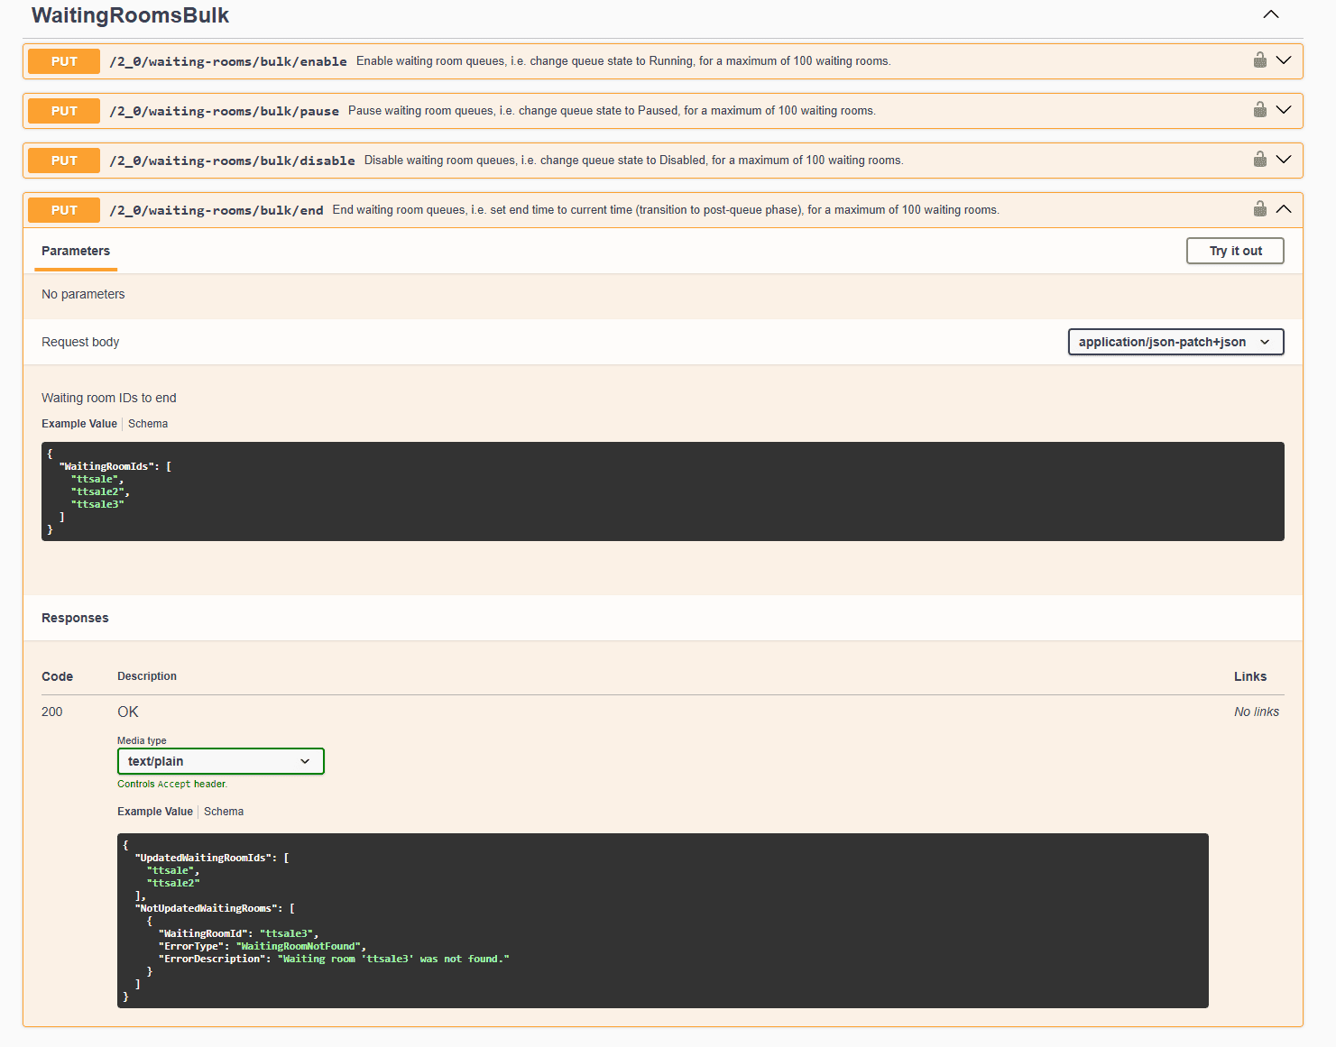Open the application/json-patch+json dropdown

(1175, 342)
